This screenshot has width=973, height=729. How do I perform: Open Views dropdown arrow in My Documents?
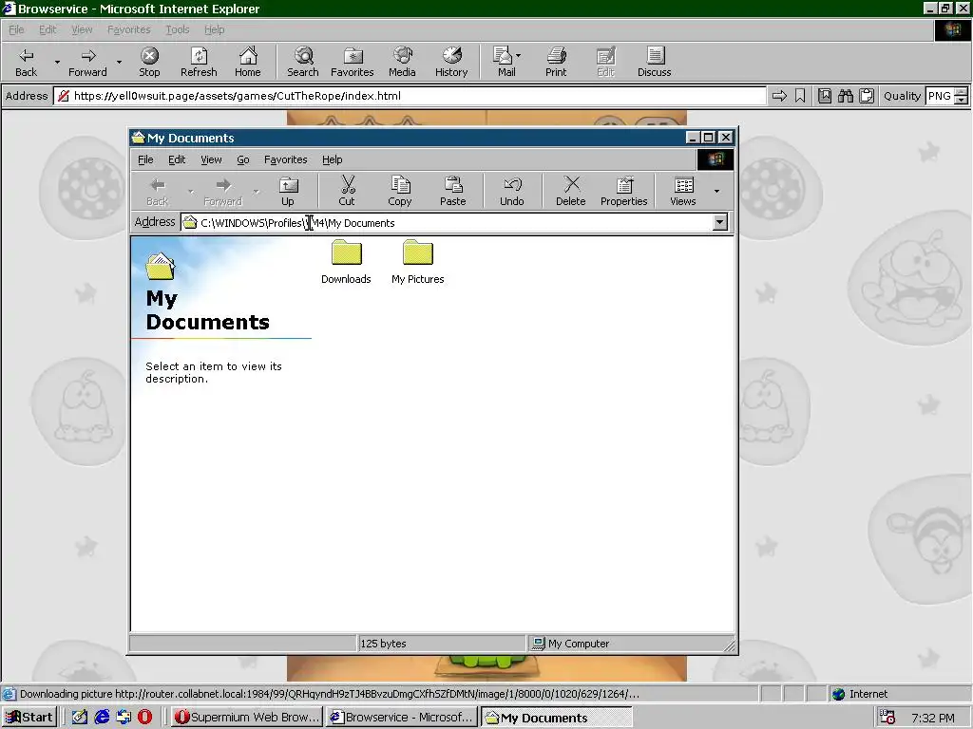tap(716, 191)
